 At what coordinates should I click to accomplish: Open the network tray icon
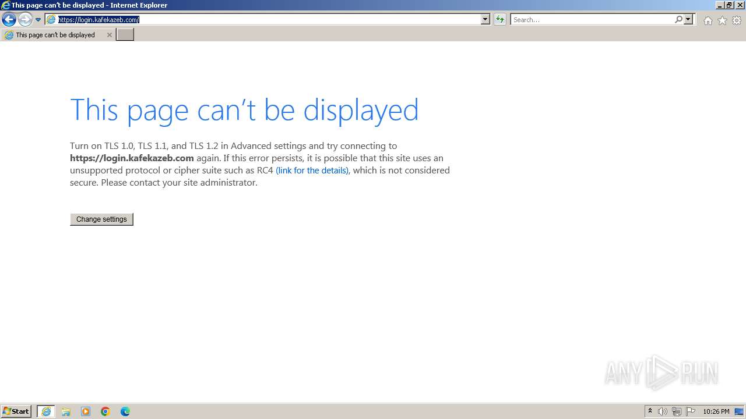[x=677, y=411]
